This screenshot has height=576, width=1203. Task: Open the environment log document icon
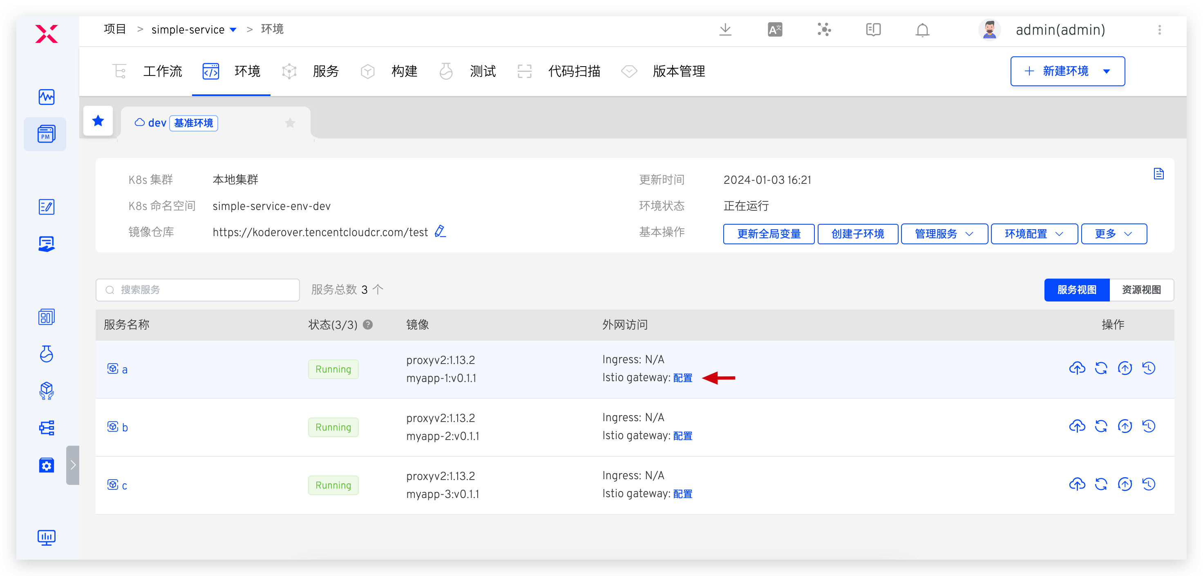pos(1158,174)
